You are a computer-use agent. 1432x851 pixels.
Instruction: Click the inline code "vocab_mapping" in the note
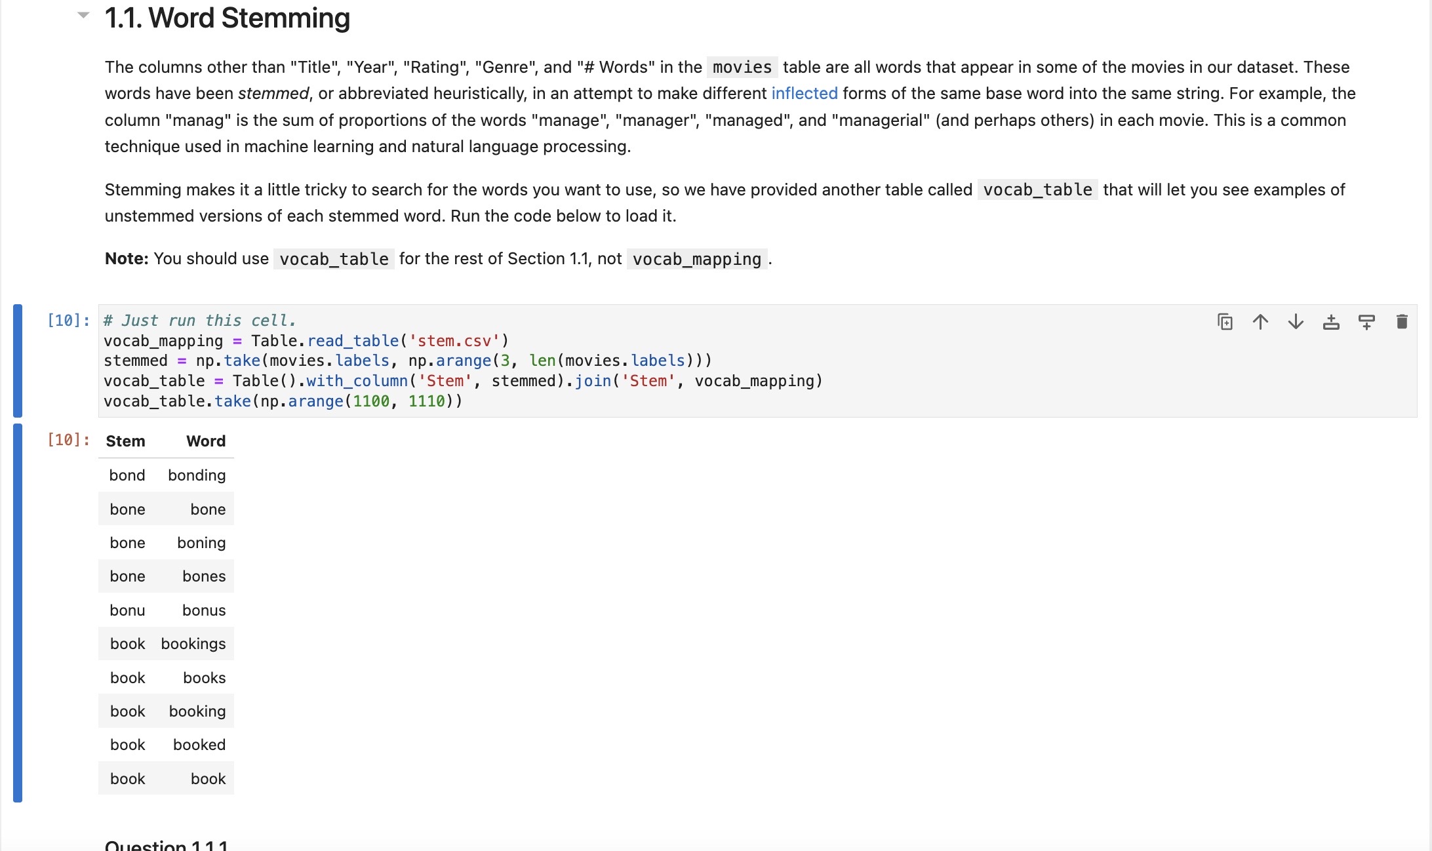696,260
